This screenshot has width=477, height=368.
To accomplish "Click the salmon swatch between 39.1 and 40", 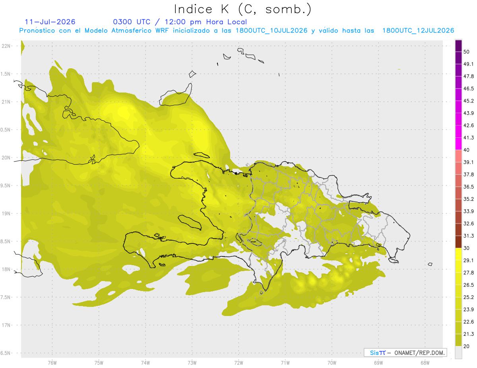I will coord(458,156).
